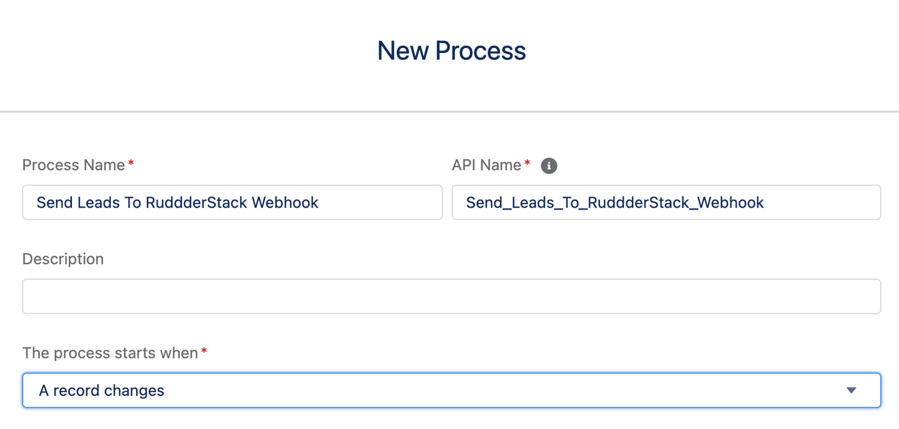Viewport: 899px width, 429px height.
Task: Select the circular 'i' information icon
Action: (x=548, y=165)
